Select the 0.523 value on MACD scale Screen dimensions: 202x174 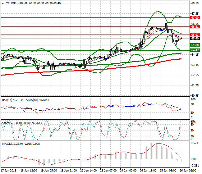point(195,143)
